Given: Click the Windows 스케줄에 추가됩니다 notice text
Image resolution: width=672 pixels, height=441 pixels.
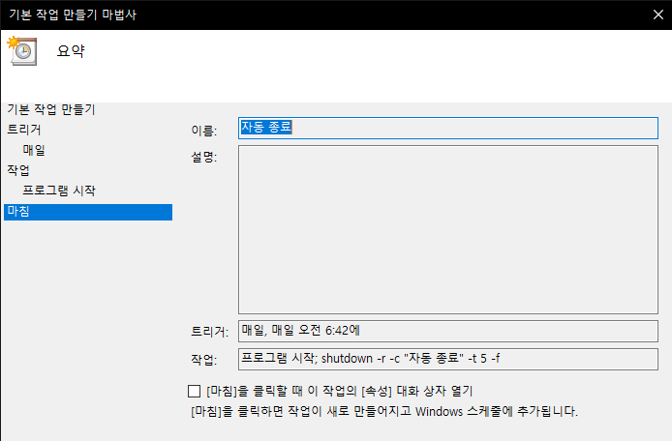Looking at the screenshot, I should click(x=384, y=411).
